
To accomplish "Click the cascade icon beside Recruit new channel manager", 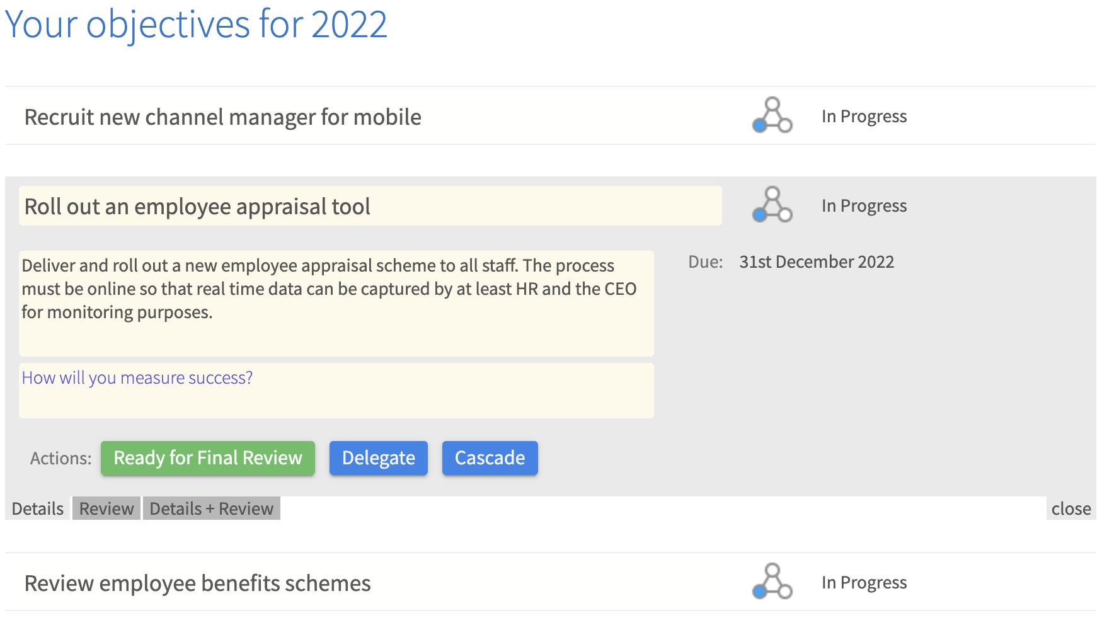I will click(x=771, y=116).
